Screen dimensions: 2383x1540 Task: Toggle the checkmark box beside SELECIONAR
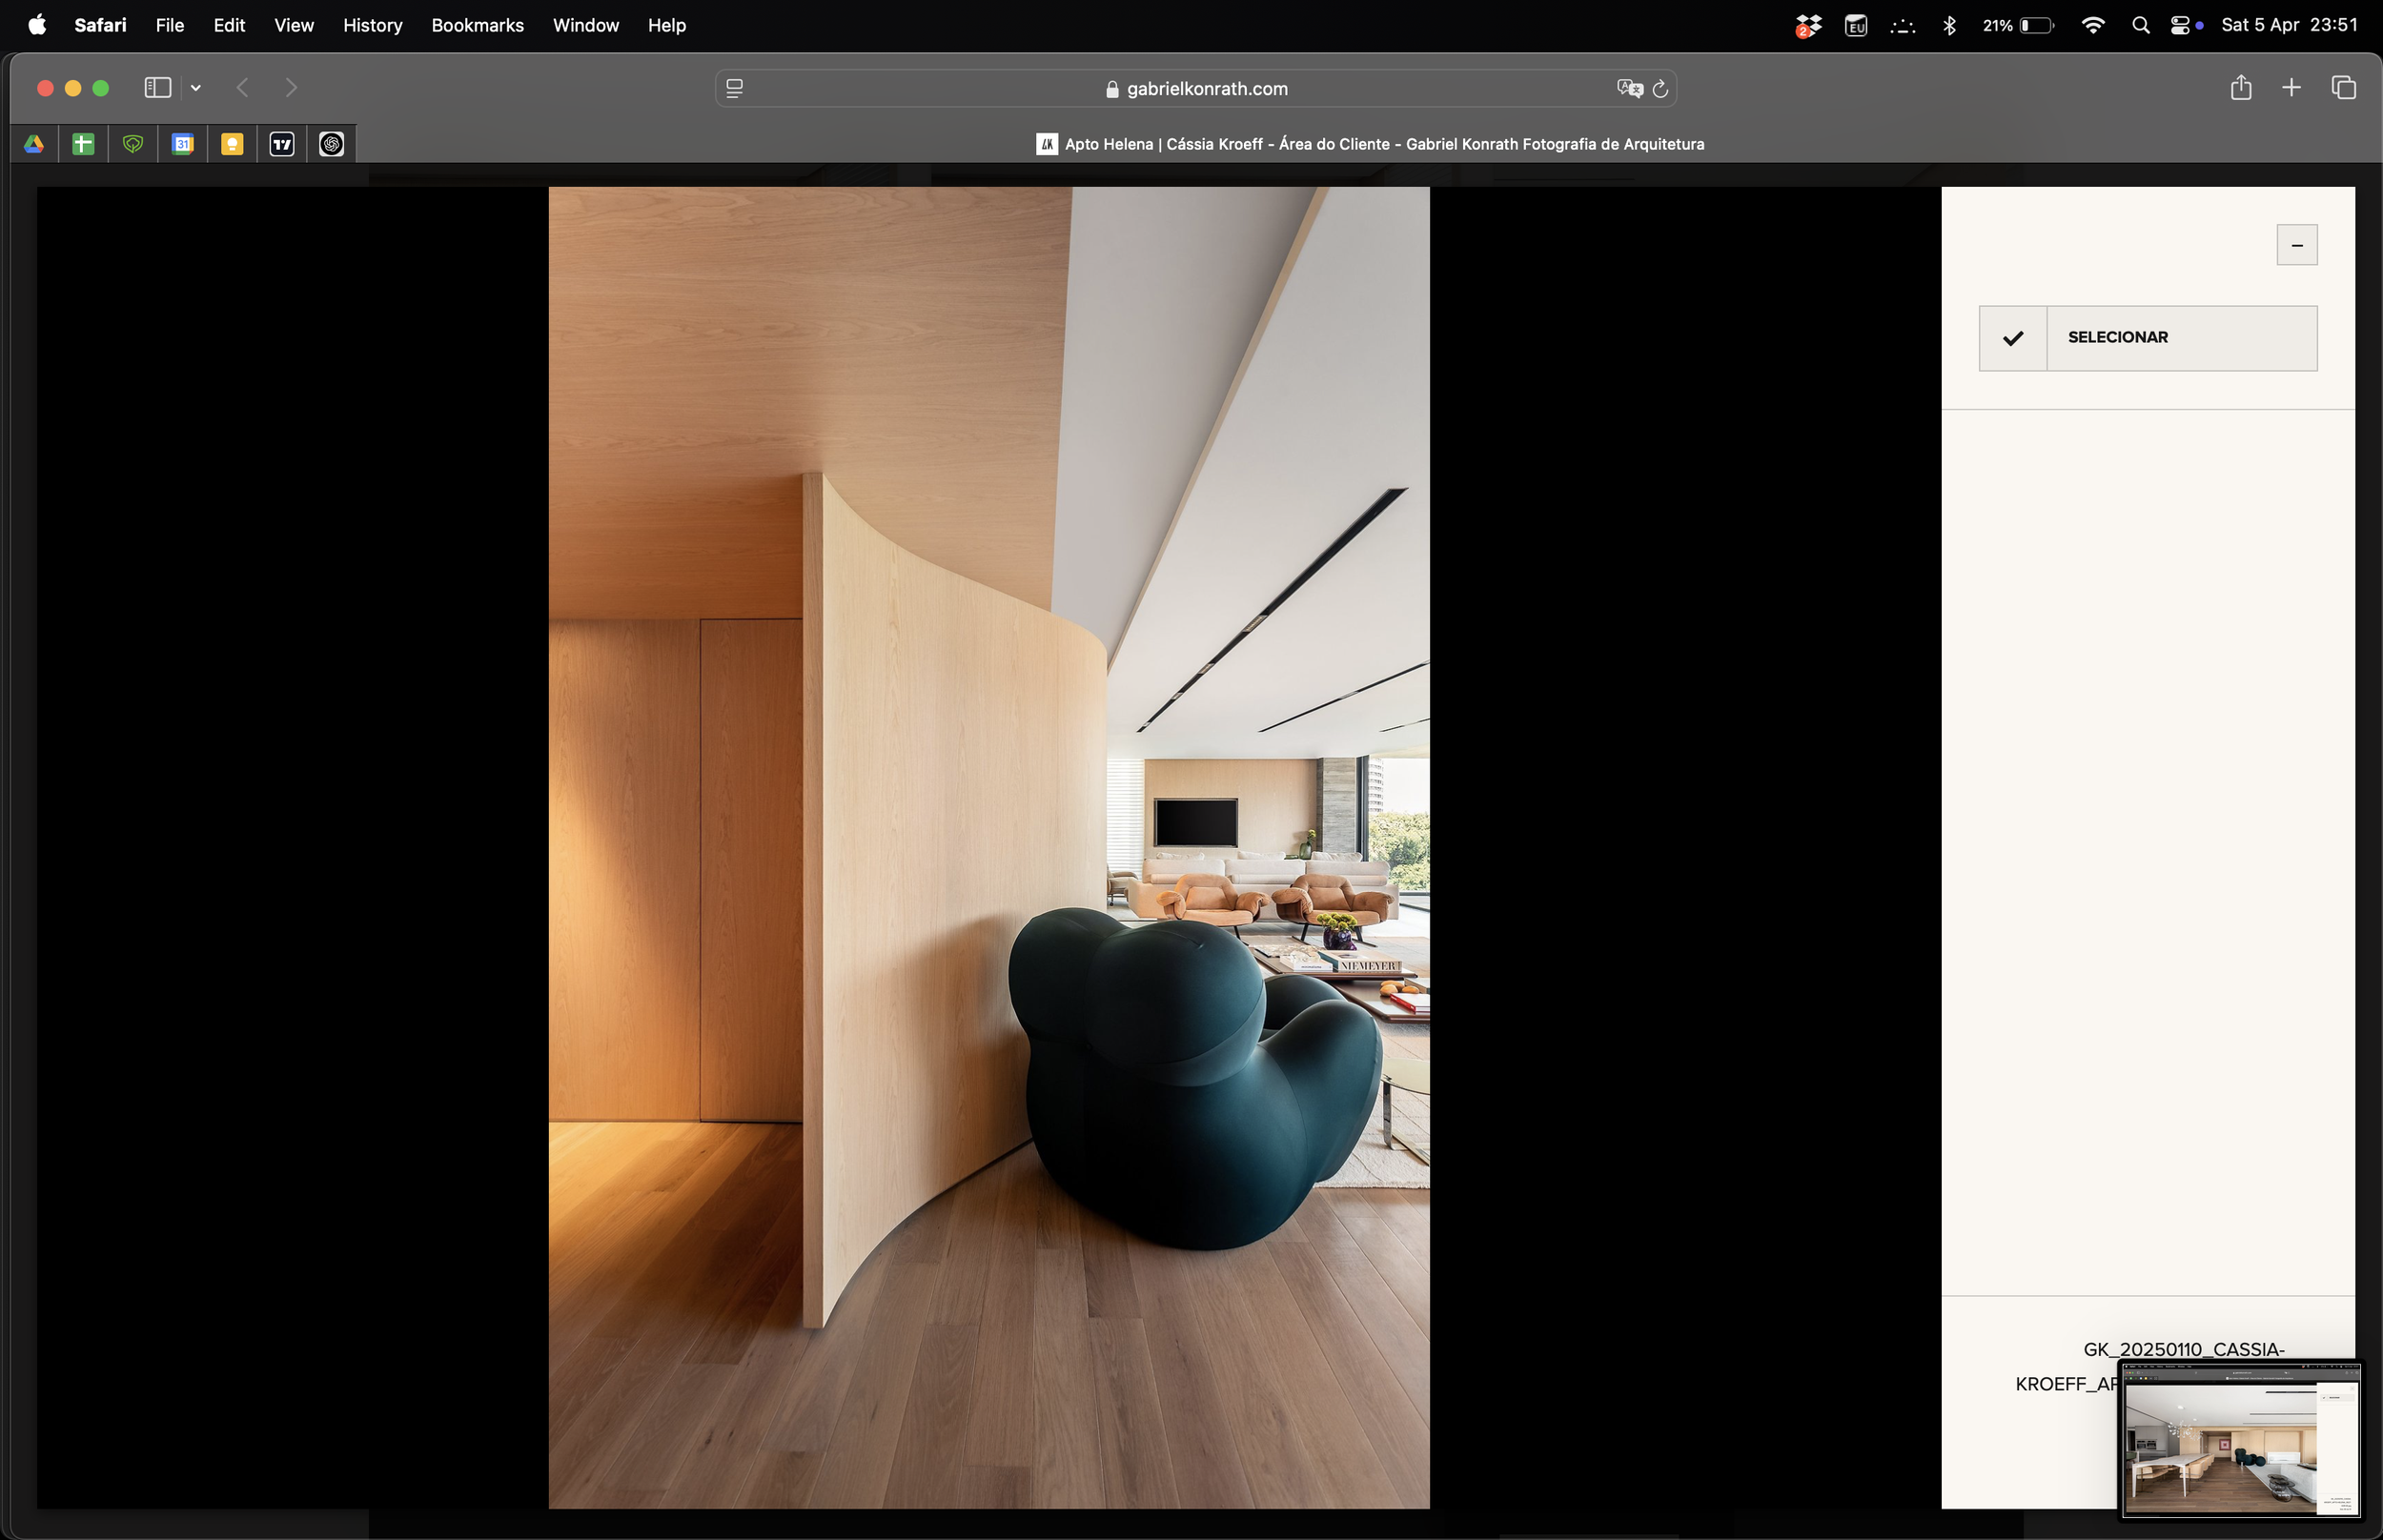pyautogui.click(x=2012, y=338)
